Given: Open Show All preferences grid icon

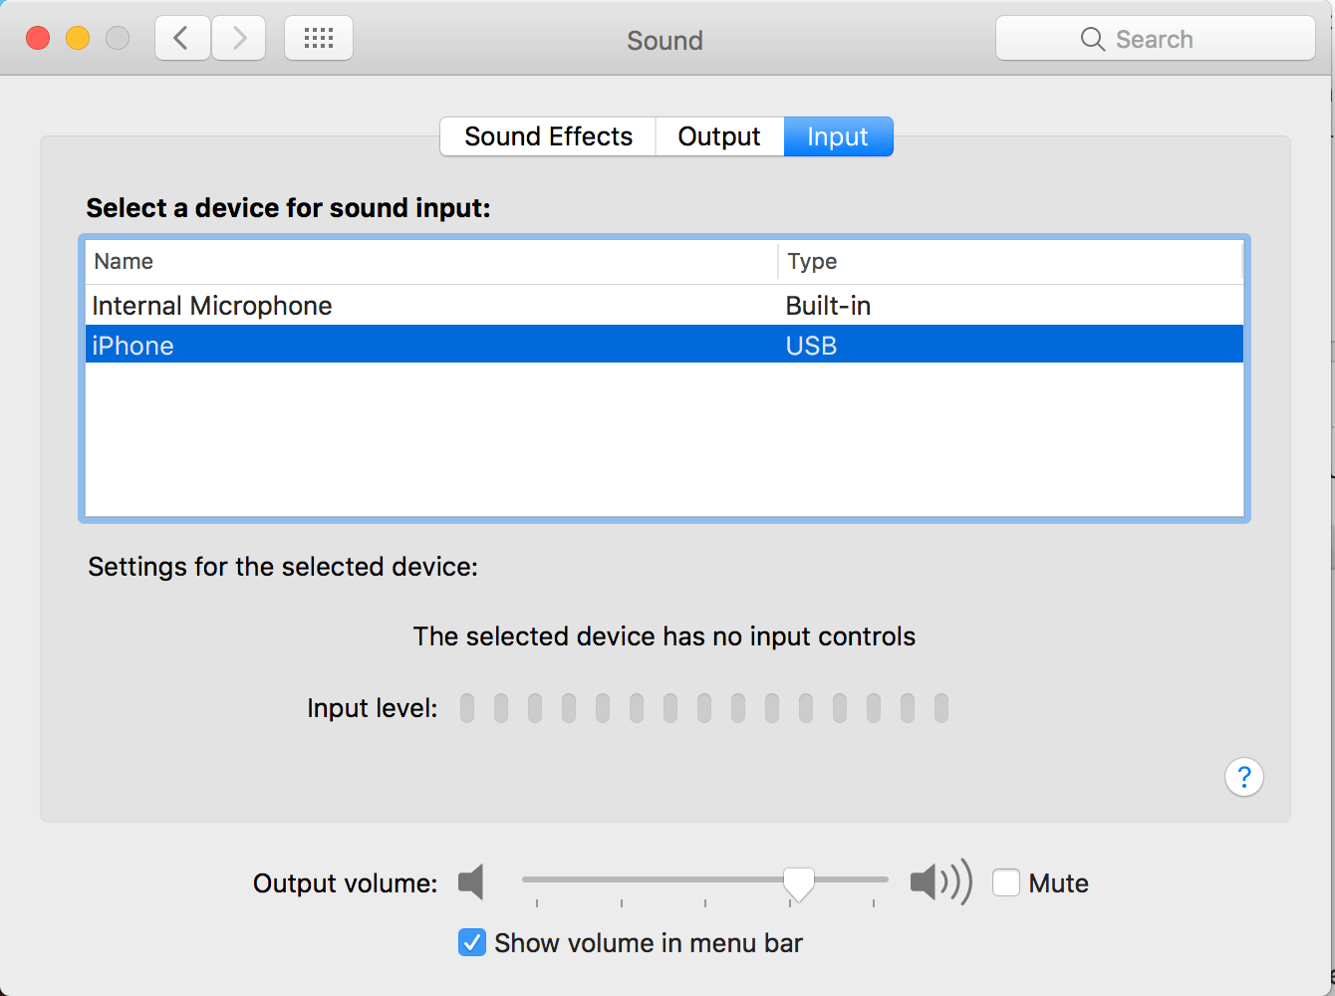Looking at the screenshot, I should (318, 37).
